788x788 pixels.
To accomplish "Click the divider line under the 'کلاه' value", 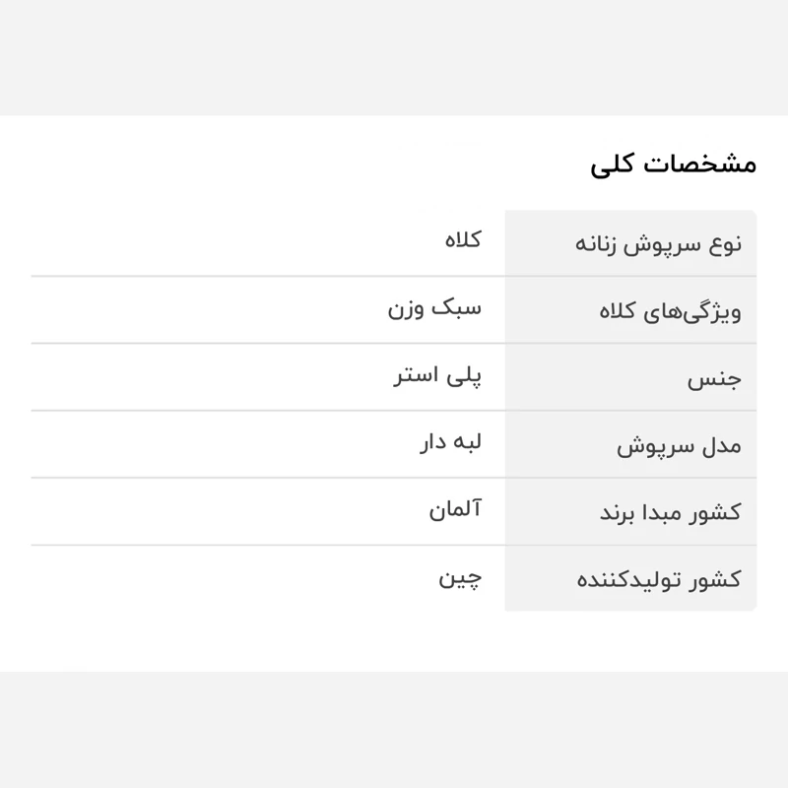I will (266, 277).
